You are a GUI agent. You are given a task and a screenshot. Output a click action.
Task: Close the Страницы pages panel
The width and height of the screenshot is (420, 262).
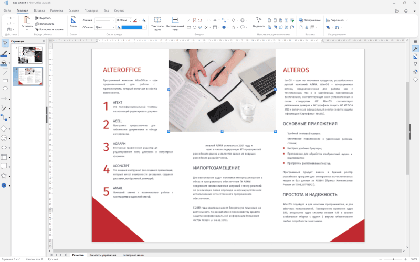pos(44,41)
